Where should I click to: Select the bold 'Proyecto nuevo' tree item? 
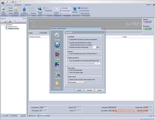pyautogui.click(x=14, y=28)
